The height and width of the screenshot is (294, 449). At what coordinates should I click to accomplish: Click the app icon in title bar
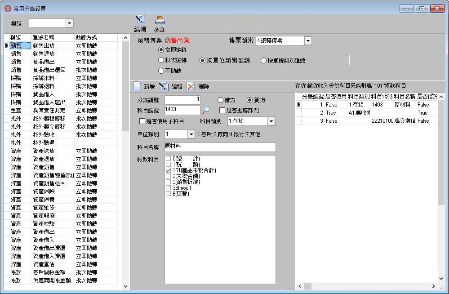(x=8, y=9)
